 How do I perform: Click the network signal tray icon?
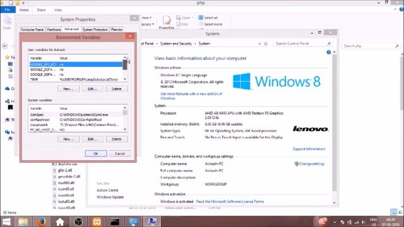tap(357, 222)
